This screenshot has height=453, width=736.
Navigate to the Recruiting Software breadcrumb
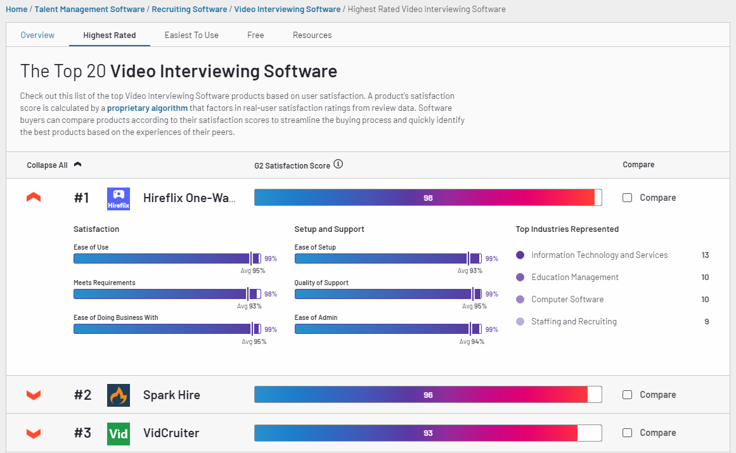(189, 9)
